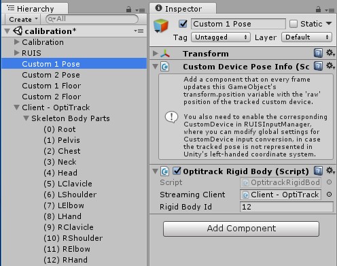Open the Create dropdown in Hierarchy
Screen dimensions: 337x266
coord(22,19)
